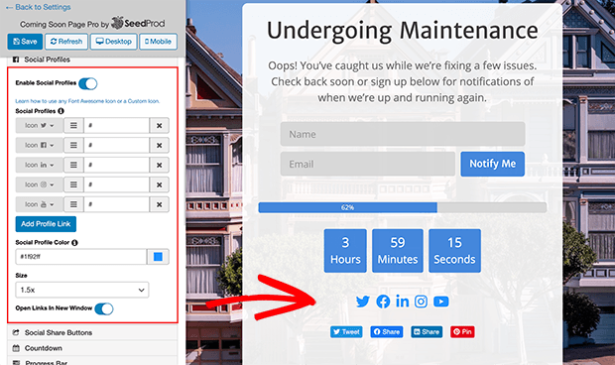Screen dimensions: 615x365
Task: Focus the Twitter profile URL field
Action: tap(116, 125)
